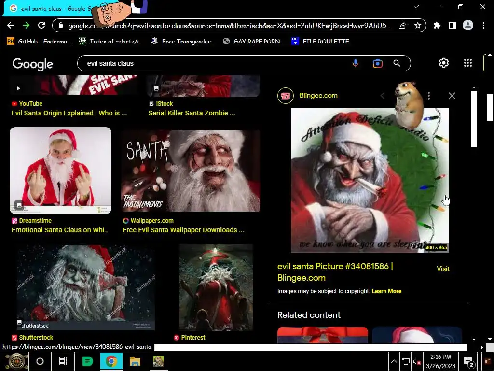Select the Shutterstock Santa with axe thumbnail
494x371 pixels.
pyautogui.click(x=86, y=287)
